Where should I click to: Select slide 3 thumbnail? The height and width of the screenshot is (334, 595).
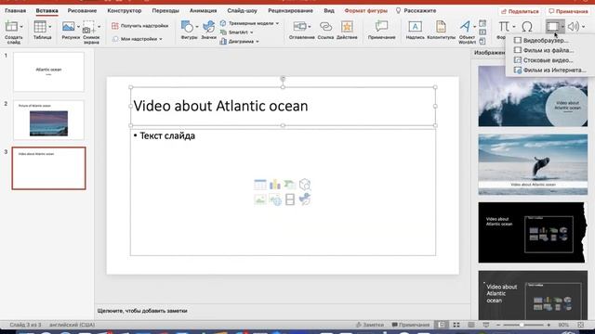(x=48, y=168)
